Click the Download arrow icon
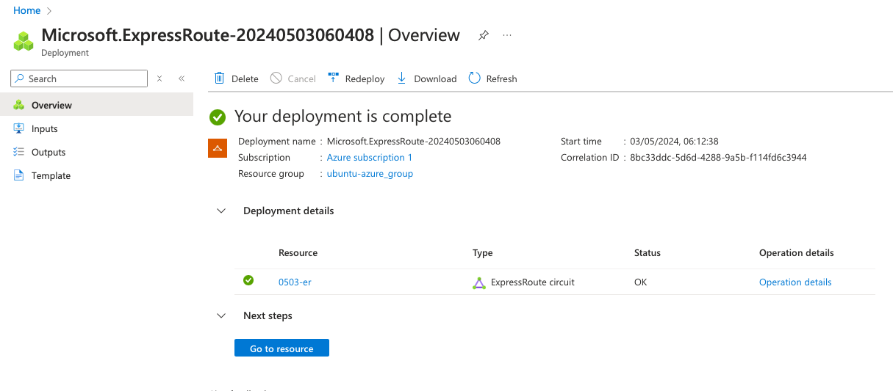 click(401, 78)
